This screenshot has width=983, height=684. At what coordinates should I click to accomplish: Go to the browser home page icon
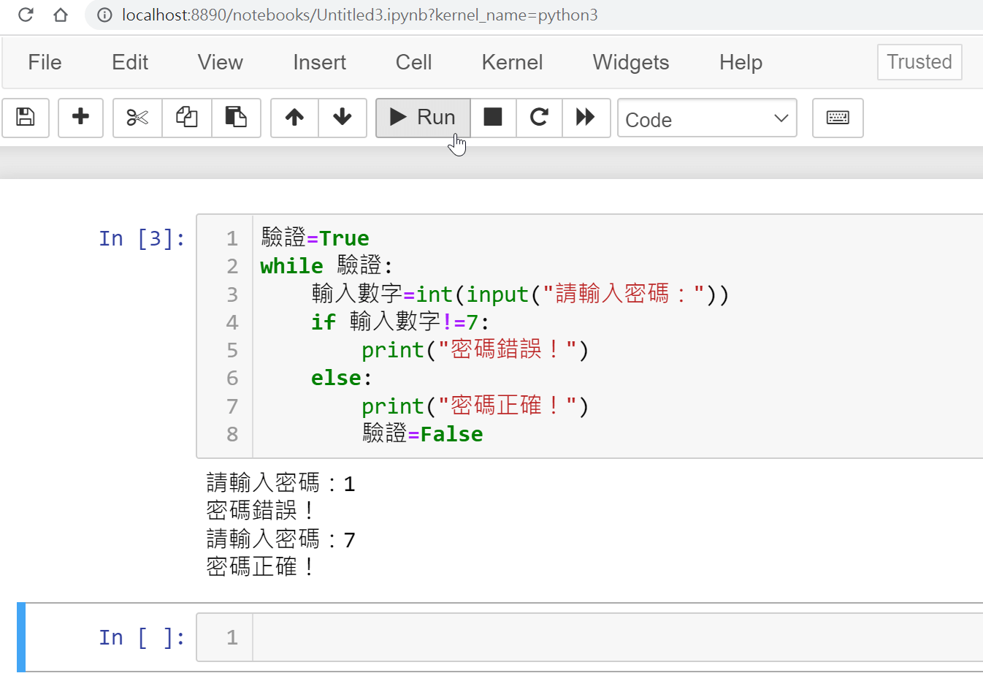click(x=61, y=15)
